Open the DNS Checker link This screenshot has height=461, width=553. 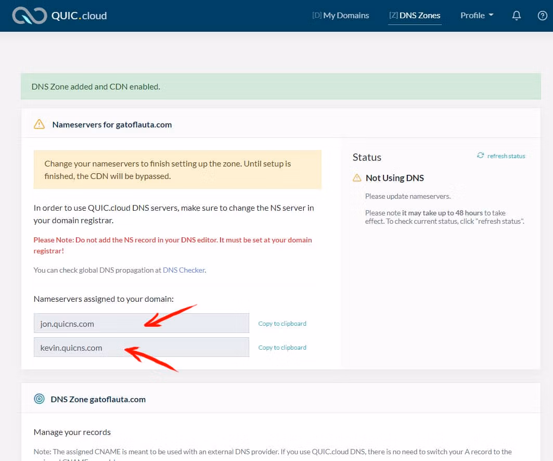[184, 270]
